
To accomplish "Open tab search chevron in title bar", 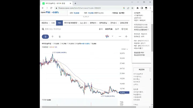I will 132,2.
